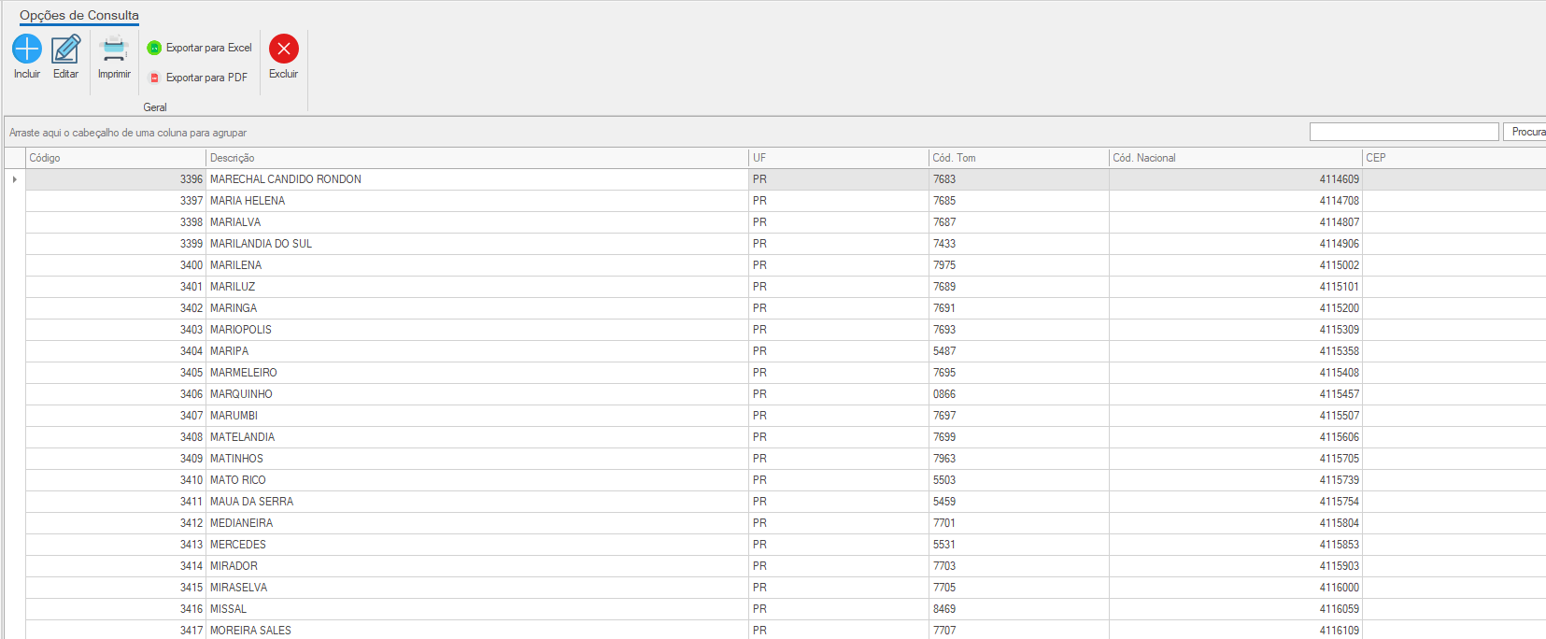Click the Imprimir printer icon
The height and width of the screenshot is (639, 1546).
pyautogui.click(x=114, y=49)
